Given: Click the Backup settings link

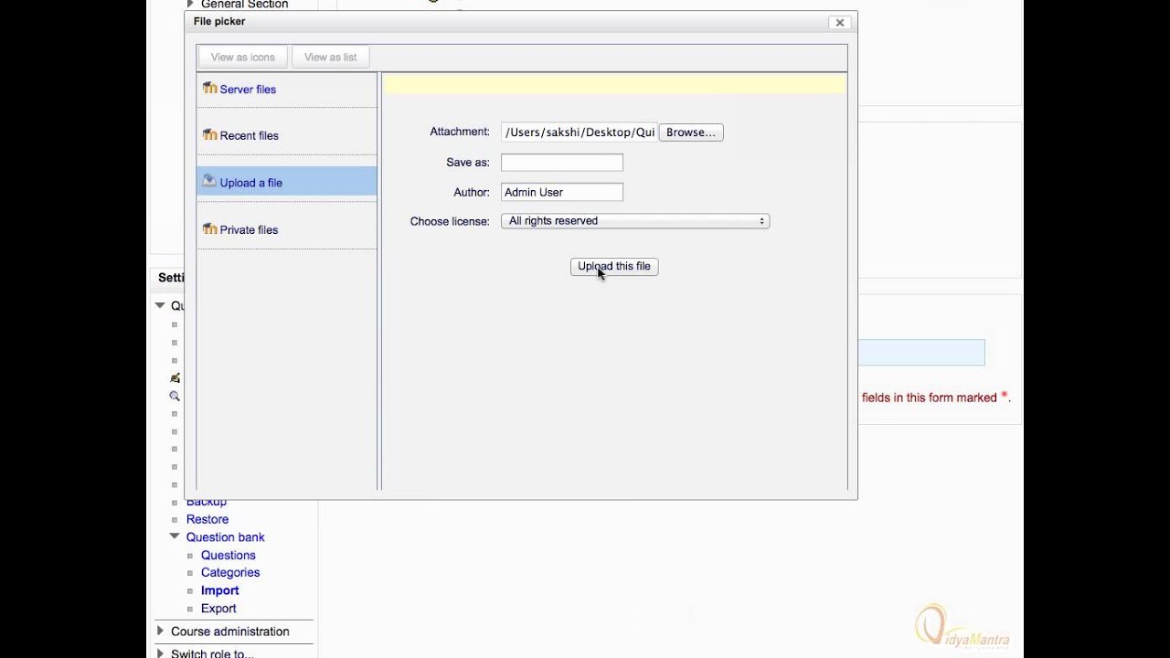Looking at the screenshot, I should [207, 503].
